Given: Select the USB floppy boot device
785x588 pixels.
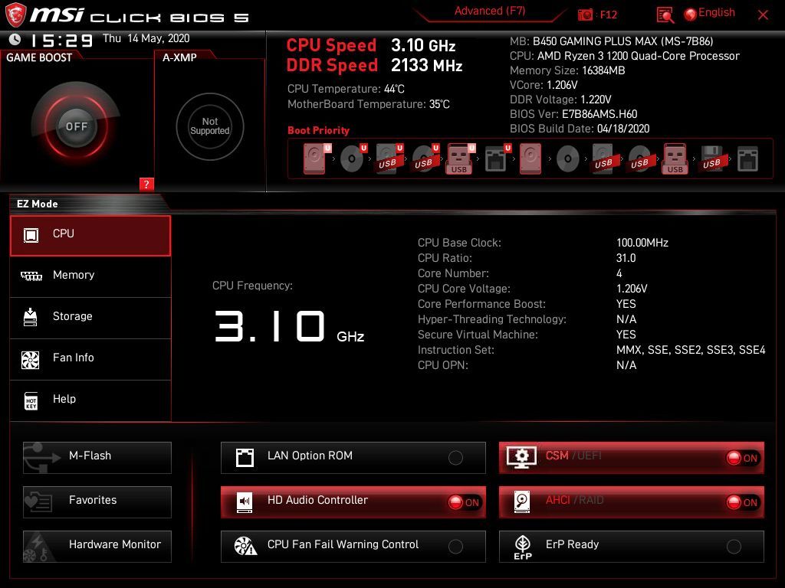Looking at the screenshot, I should (712, 159).
